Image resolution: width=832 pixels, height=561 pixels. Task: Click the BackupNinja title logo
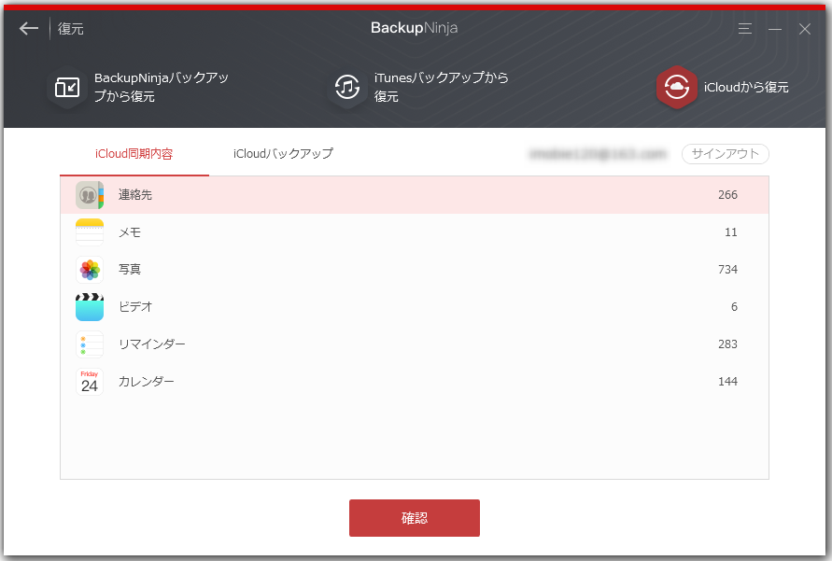pos(414,28)
